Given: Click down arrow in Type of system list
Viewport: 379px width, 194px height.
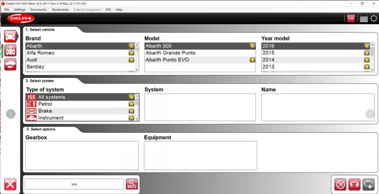Looking at the screenshot, I should [x=137, y=119].
